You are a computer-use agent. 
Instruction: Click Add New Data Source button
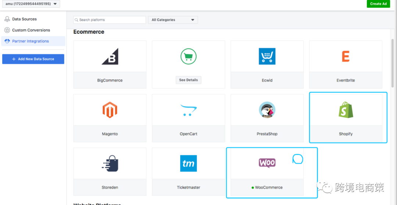[x=33, y=59]
